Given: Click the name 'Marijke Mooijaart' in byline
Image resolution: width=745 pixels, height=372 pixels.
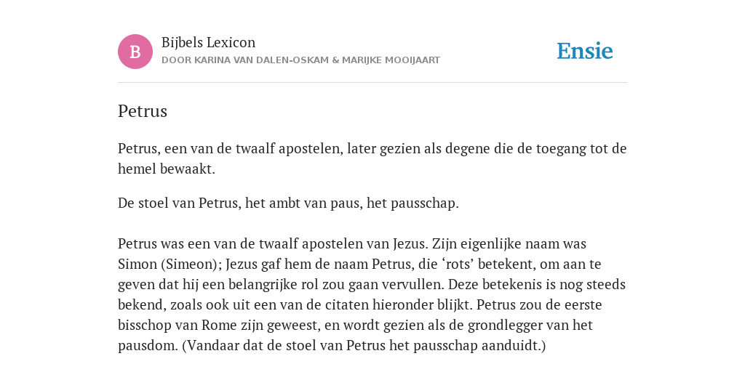Looking at the screenshot, I should point(391,60).
